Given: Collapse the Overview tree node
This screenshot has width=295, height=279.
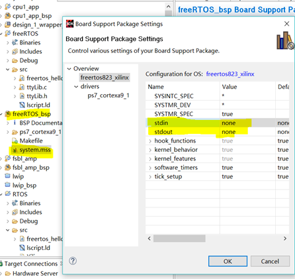Looking at the screenshot, I should click(x=69, y=69).
